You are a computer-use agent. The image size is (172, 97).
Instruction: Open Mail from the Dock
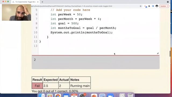pos(66,96)
